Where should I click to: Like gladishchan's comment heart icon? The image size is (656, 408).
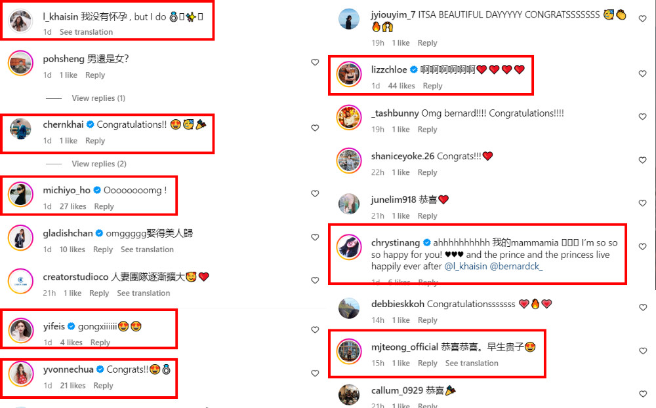(x=315, y=237)
